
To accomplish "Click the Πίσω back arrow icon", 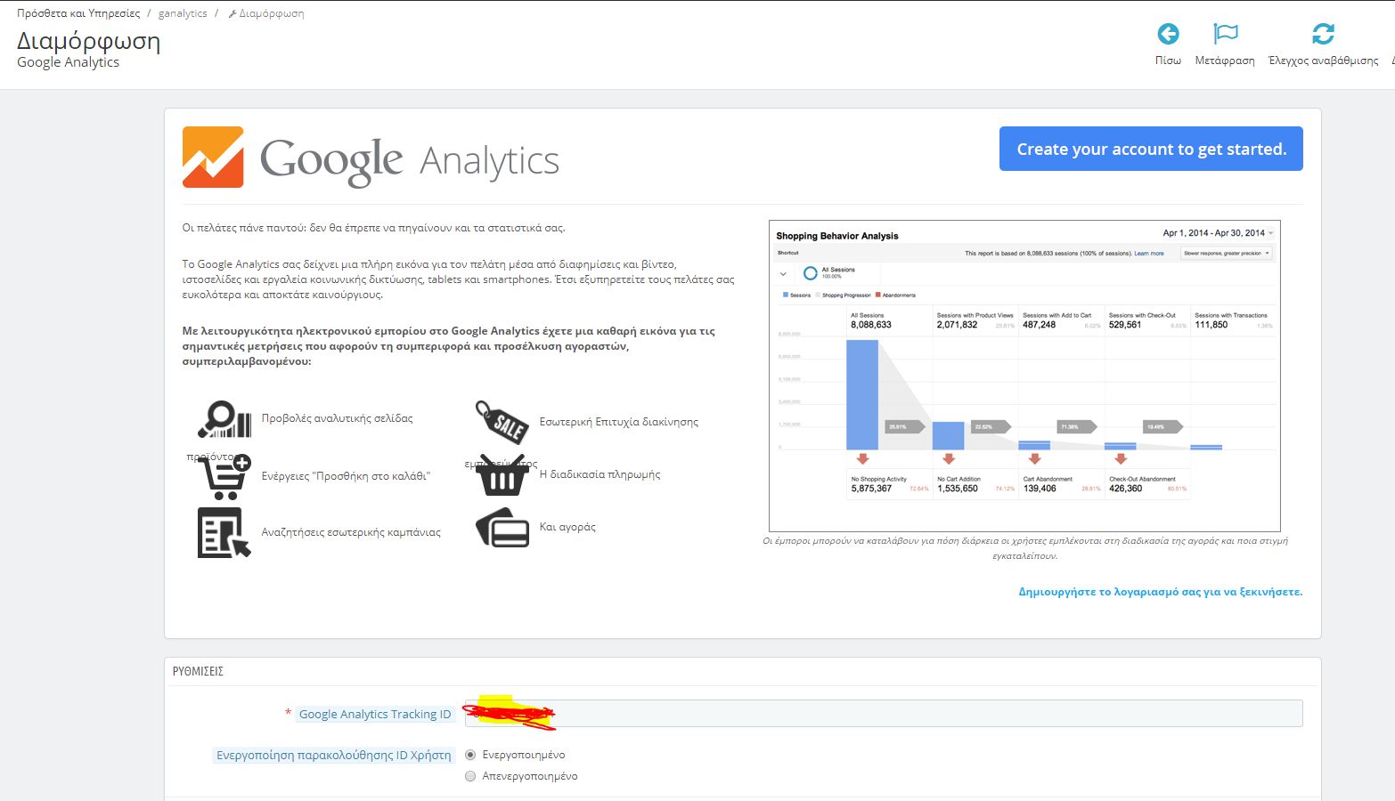I will point(1168,34).
